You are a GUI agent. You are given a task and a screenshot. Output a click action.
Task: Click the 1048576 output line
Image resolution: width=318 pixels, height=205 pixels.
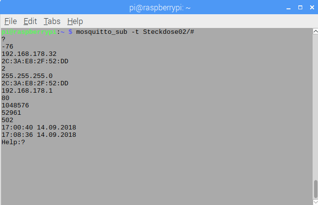coord(15,105)
